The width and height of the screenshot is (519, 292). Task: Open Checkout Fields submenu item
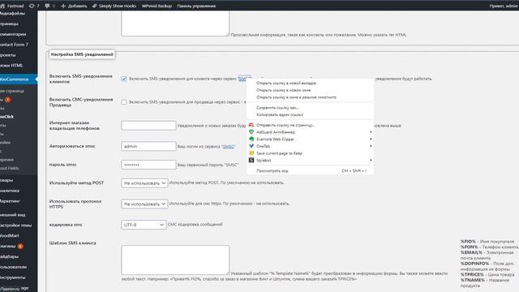(10, 168)
